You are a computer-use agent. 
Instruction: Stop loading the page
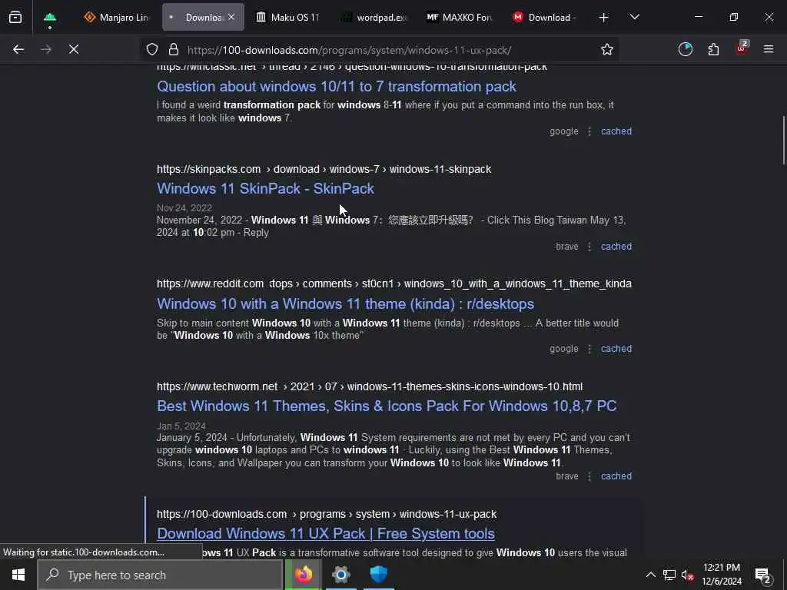(x=74, y=49)
